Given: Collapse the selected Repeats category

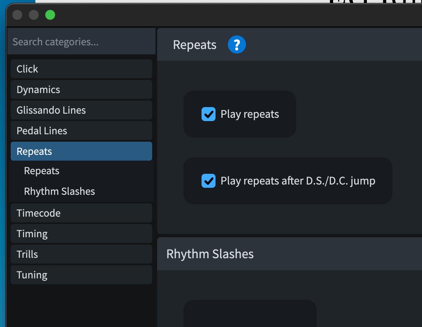Looking at the screenshot, I should [x=81, y=152].
